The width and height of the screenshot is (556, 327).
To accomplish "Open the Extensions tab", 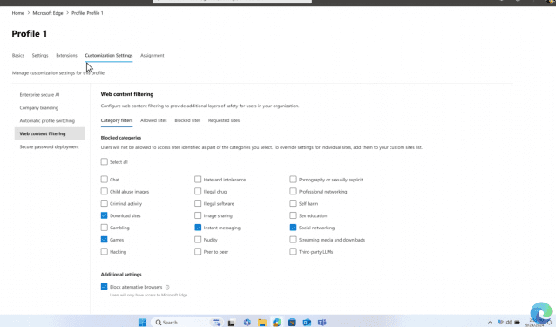I will [x=66, y=55].
